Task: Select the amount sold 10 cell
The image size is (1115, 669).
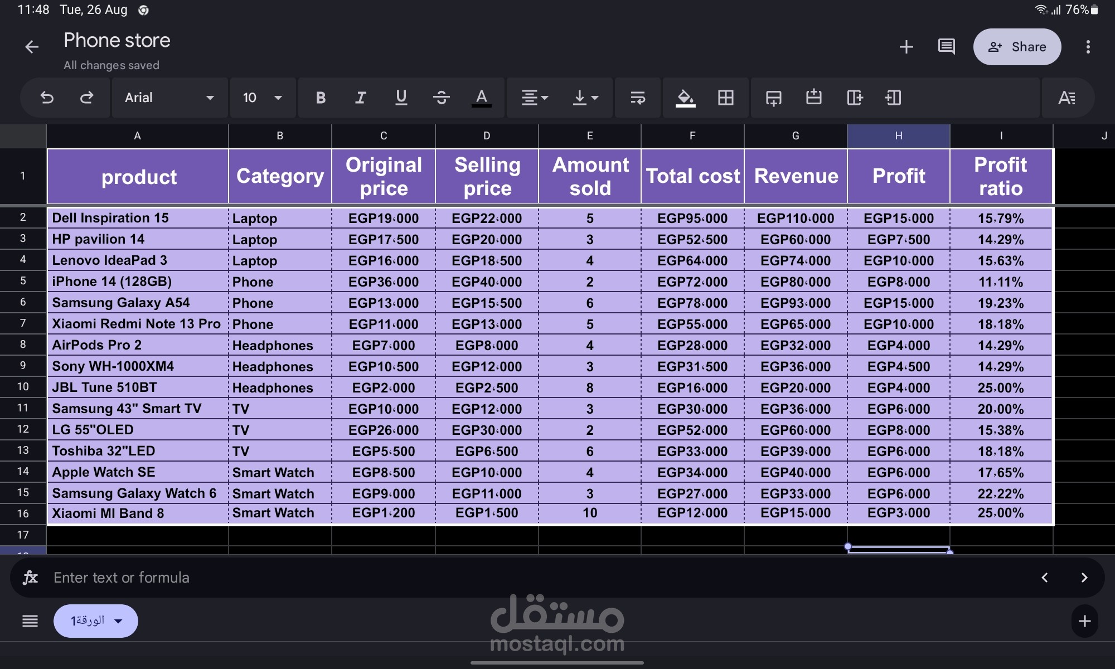Action: coord(590,513)
